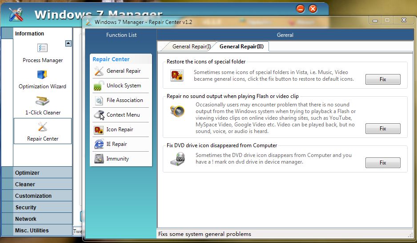Launch Optimization Wizard icon
This screenshot has height=243, width=417.
point(42,74)
